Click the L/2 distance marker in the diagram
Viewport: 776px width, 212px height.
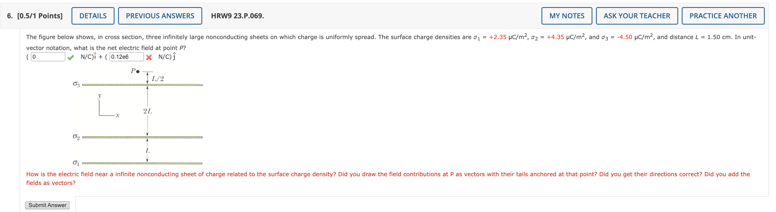[x=157, y=79]
